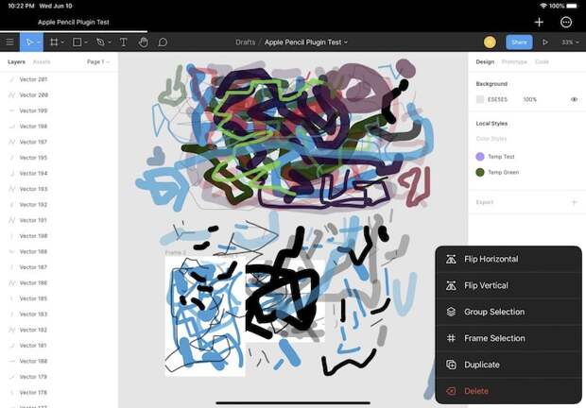Select the Vector 185 layer
Image resolution: width=586 pixels, height=408 pixels.
click(59, 298)
